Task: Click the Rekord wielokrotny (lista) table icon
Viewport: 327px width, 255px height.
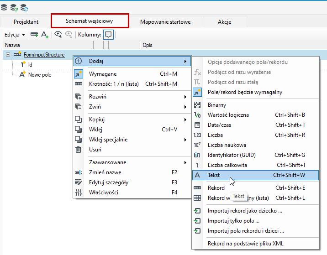Action: (197, 198)
